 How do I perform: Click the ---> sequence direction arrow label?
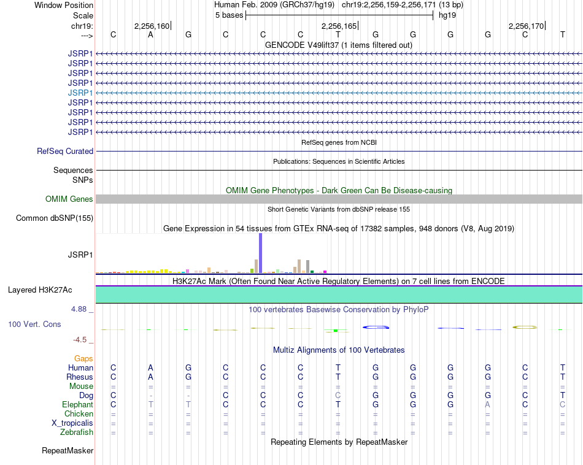87,36
